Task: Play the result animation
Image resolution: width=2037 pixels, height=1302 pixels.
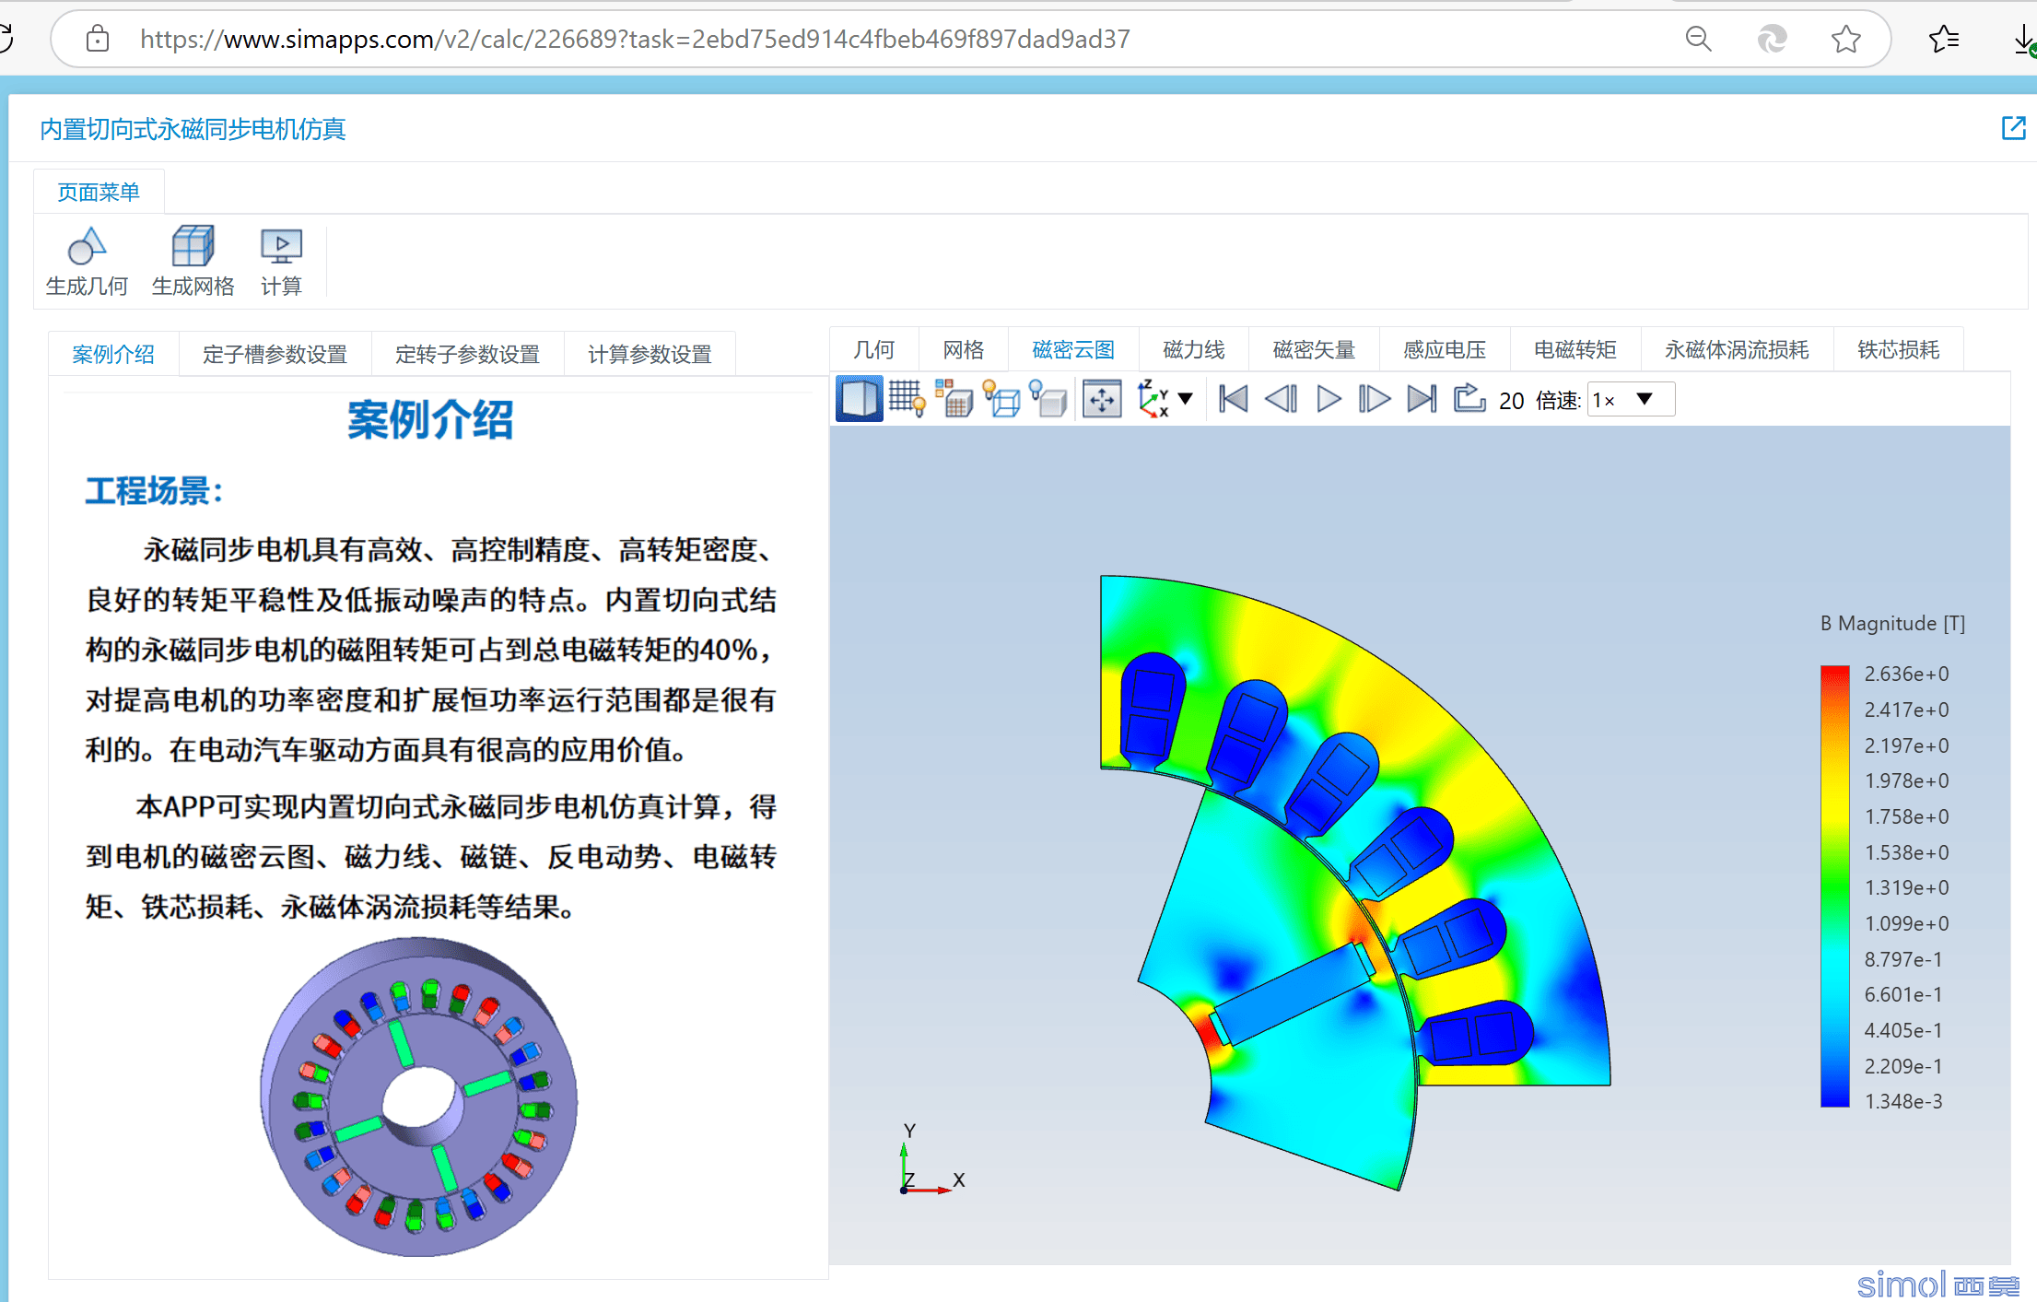Action: (x=1329, y=399)
